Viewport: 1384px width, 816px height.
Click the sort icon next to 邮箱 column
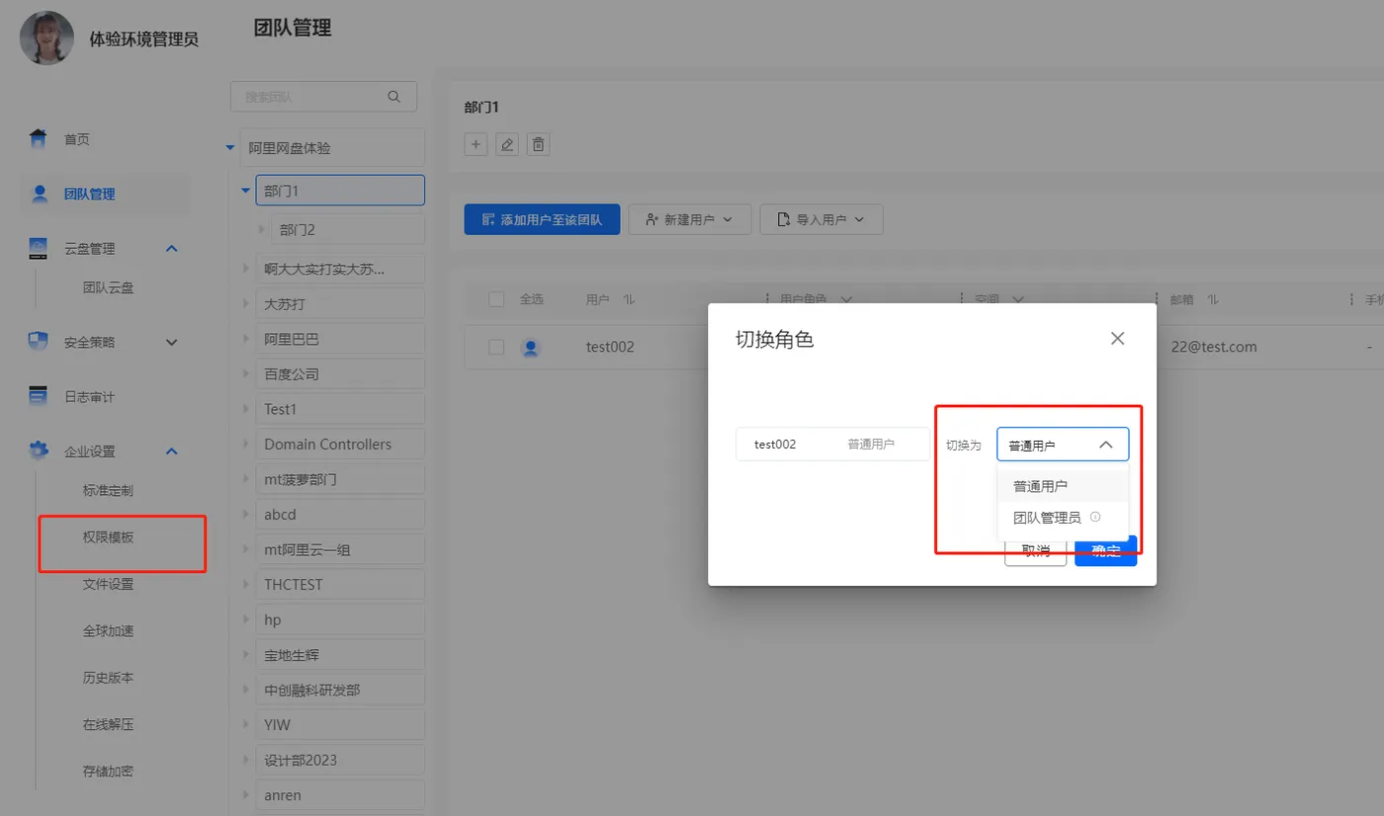(1213, 299)
